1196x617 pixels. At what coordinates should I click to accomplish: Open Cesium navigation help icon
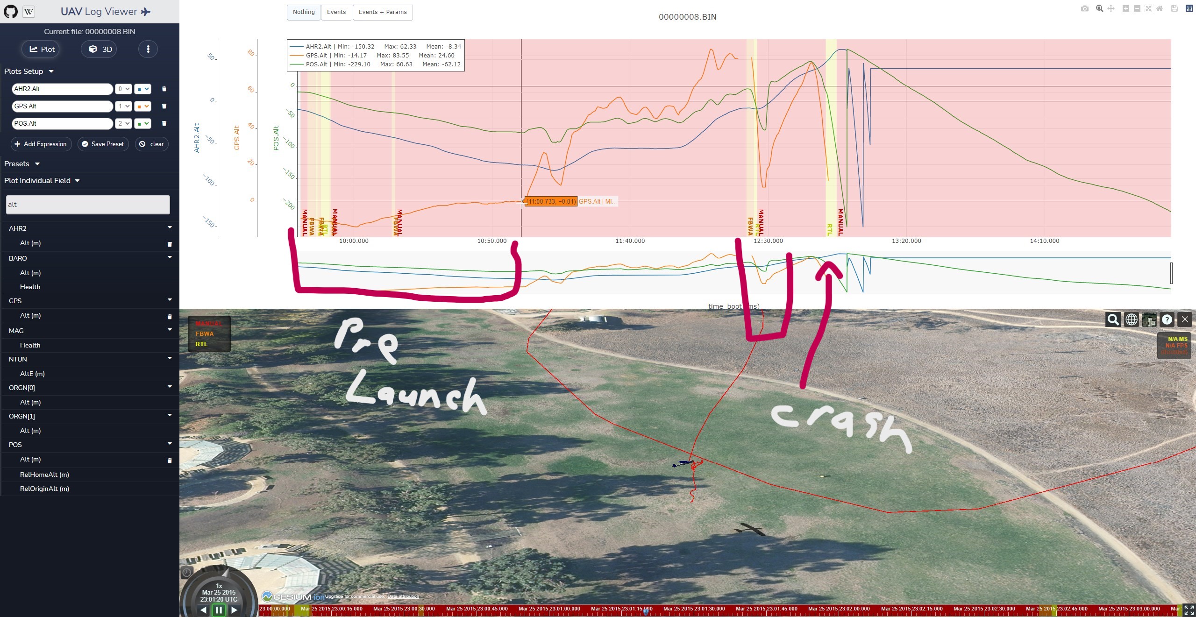[1167, 319]
